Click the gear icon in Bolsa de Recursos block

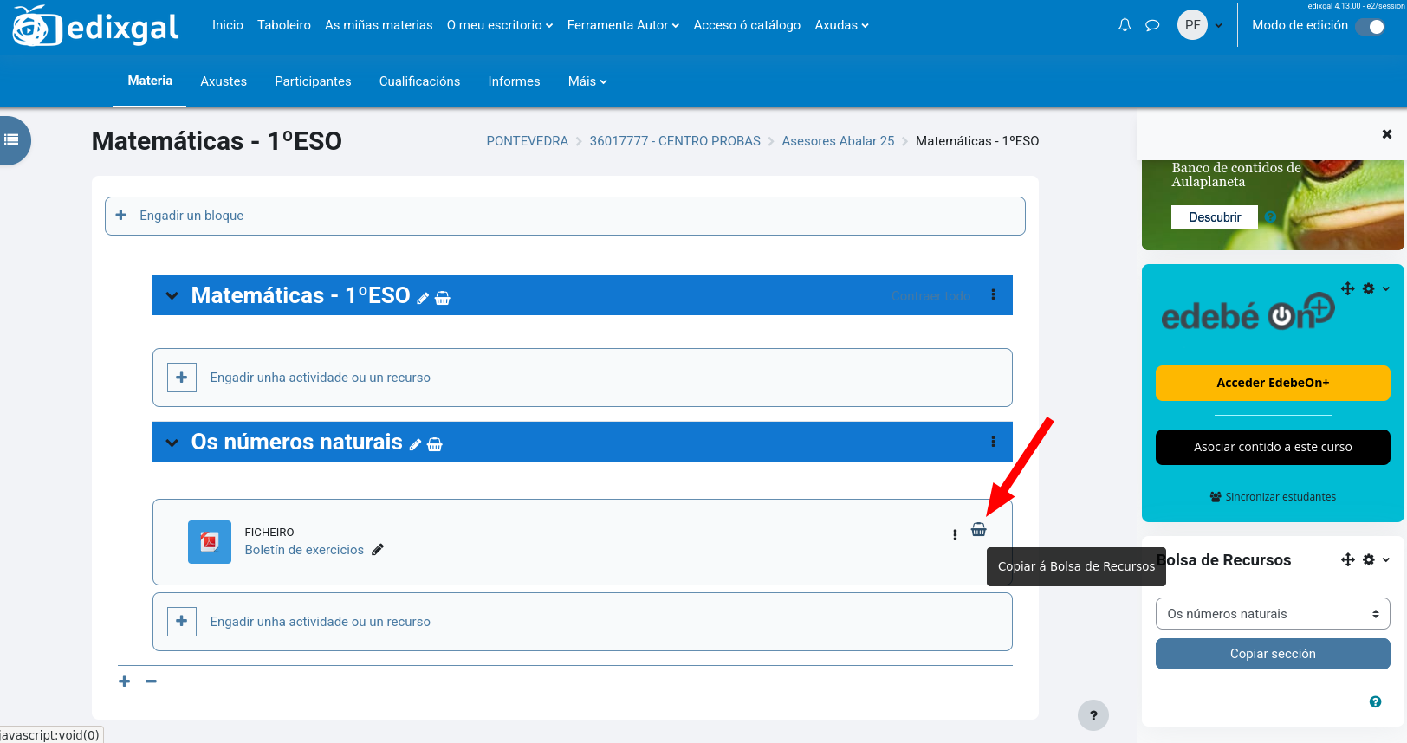tap(1369, 560)
